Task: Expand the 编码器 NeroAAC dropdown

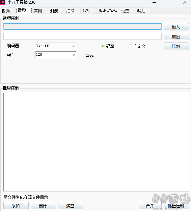Action: click(56, 46)
